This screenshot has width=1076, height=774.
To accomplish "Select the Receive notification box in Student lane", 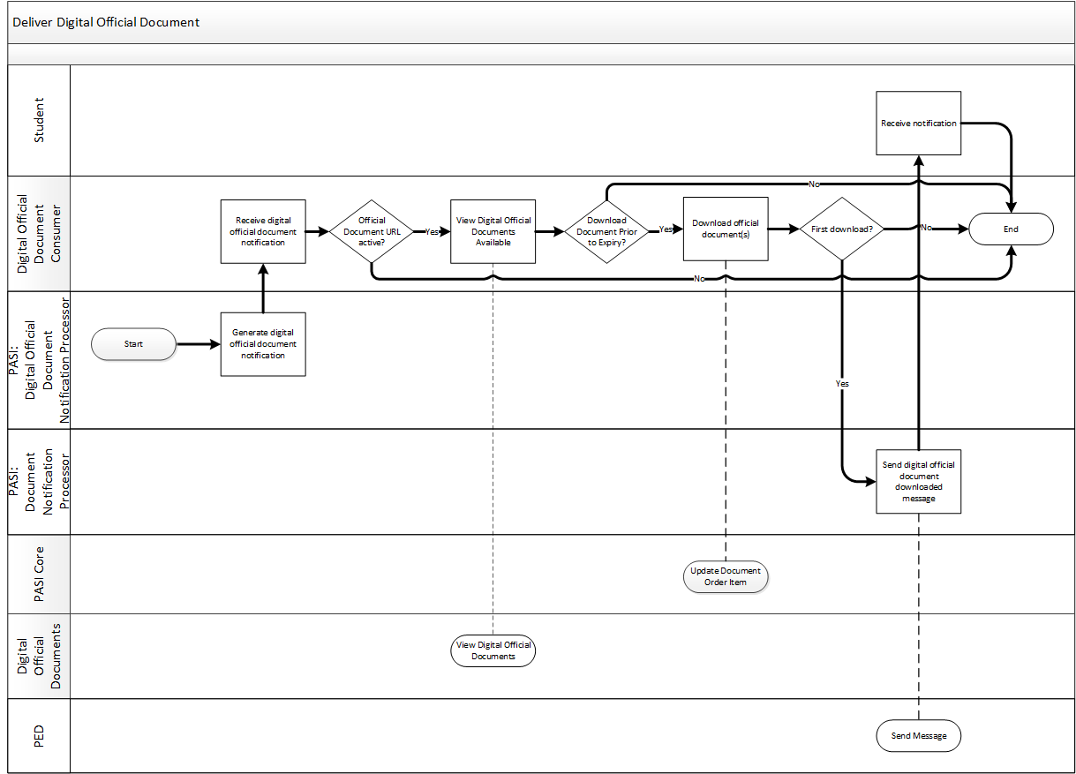I will [x=918, y=124].
